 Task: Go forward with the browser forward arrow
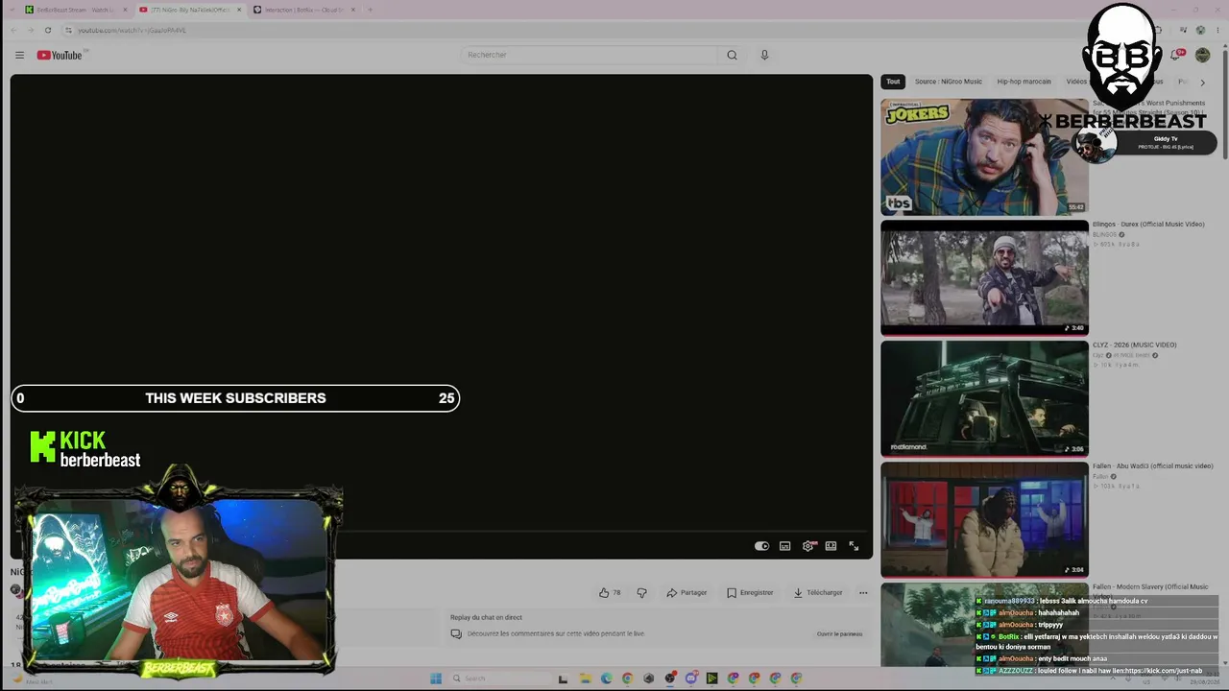pos(30,30)
